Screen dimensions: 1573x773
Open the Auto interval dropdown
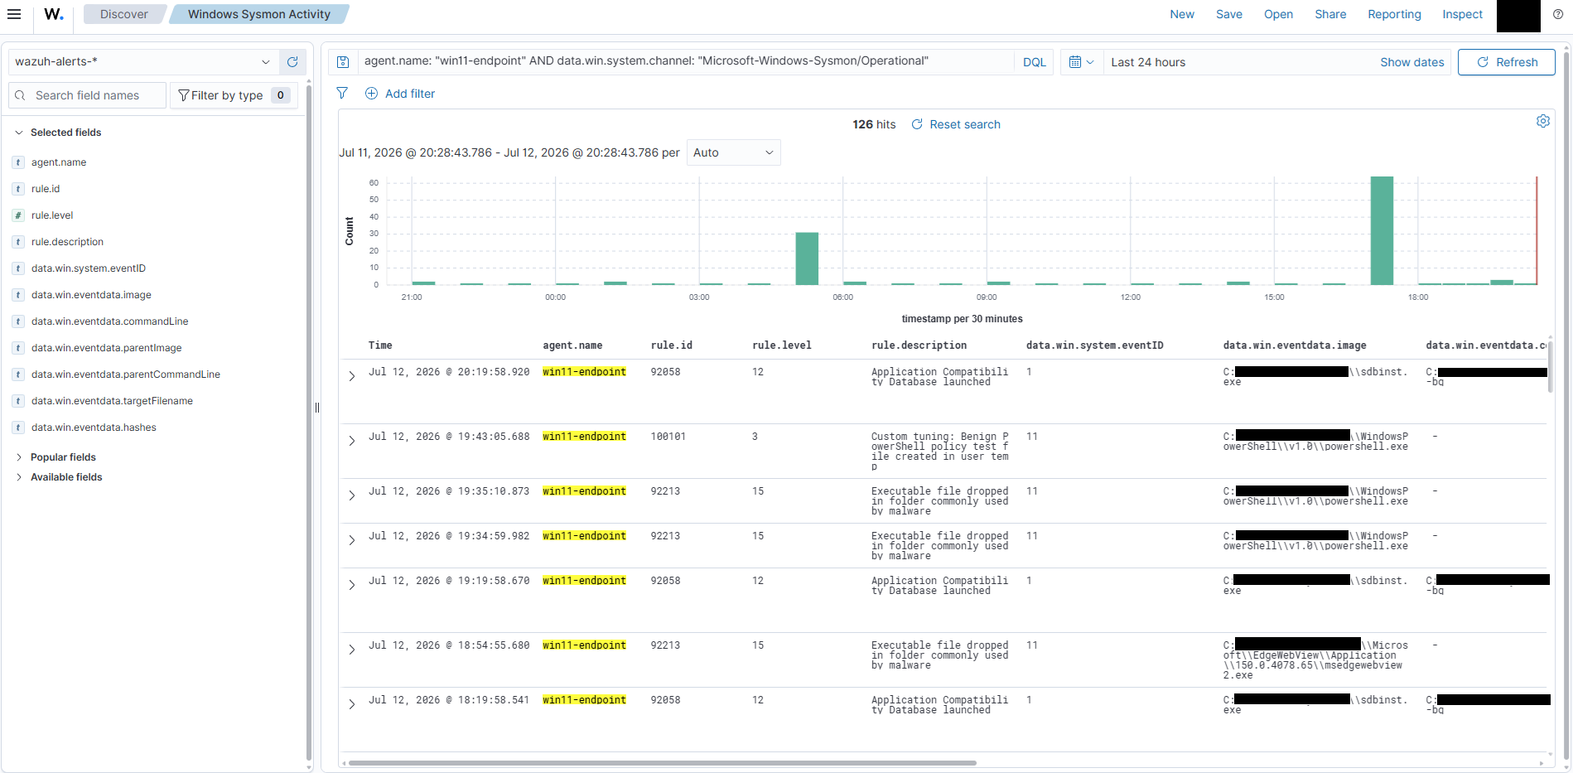[x=733, y=152]
